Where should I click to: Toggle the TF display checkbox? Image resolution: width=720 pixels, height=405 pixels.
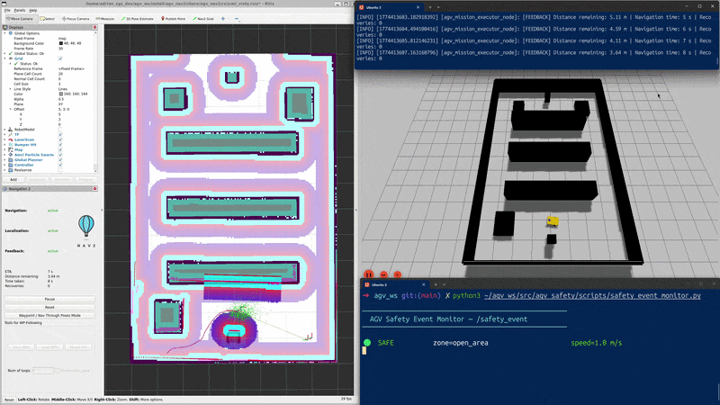pos(60,134)
